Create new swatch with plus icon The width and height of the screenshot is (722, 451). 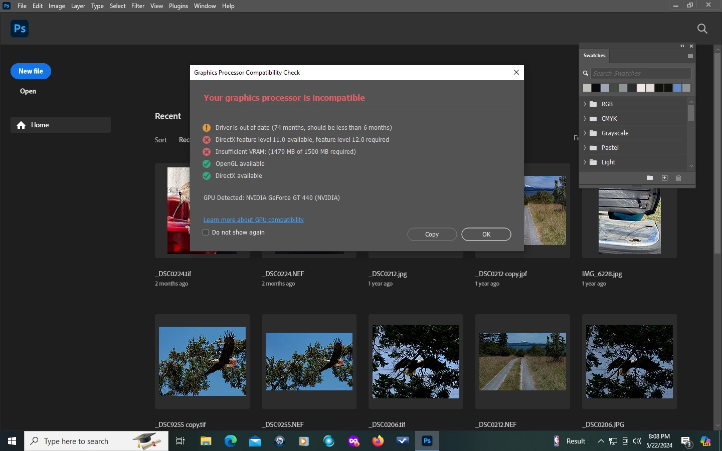664,178
